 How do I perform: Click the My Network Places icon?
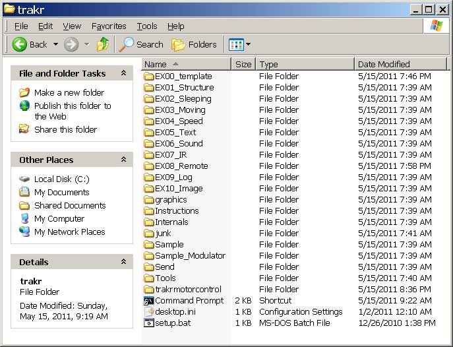point(24,232)
